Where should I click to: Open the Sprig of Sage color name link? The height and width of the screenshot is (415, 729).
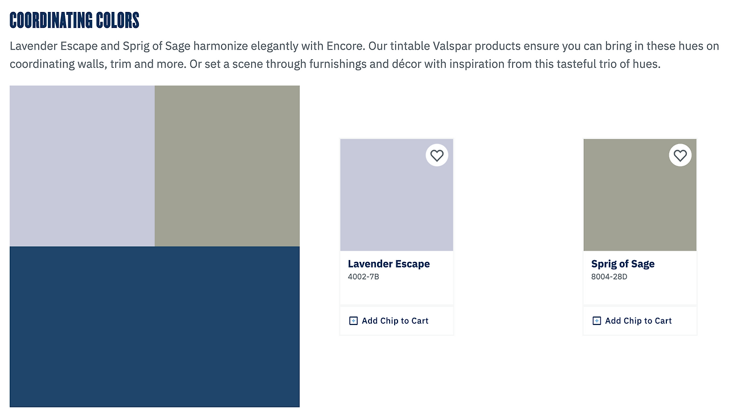click(623, 264)
